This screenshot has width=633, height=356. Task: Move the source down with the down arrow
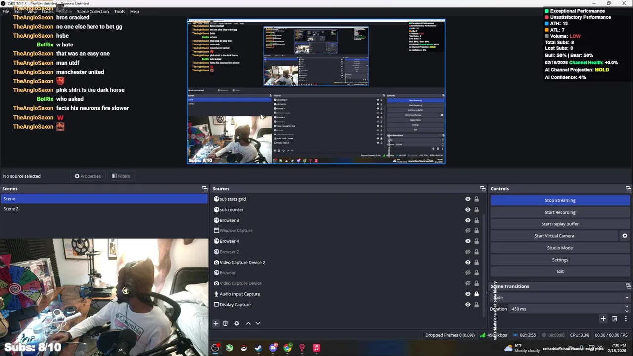click(258, 323)
